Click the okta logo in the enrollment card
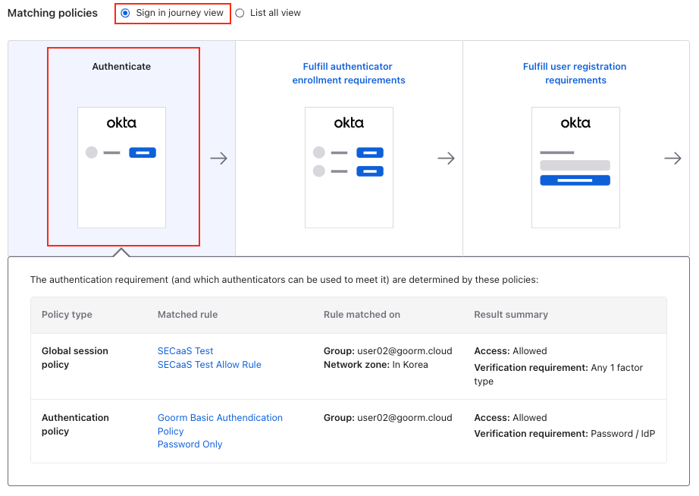 (x=349, y=123)
